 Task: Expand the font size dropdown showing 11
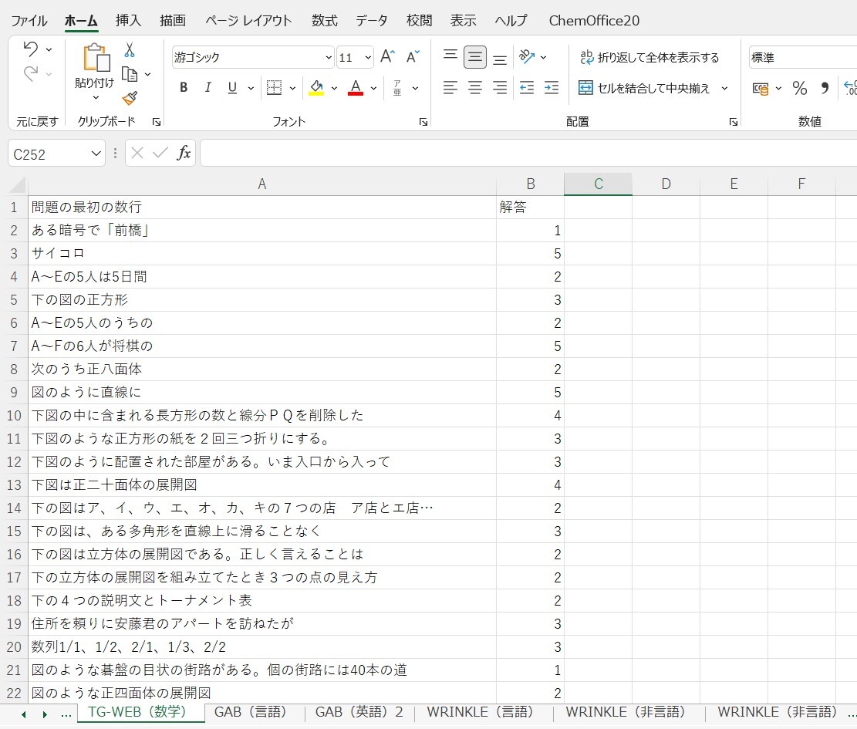[x=367, y=58]
